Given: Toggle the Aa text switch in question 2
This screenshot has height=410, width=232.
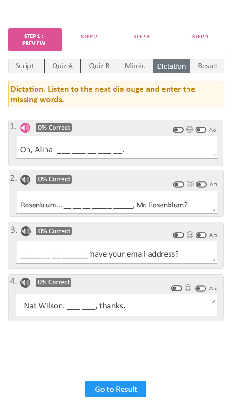Looking at the screenshot, I should (x=201, y=185).
